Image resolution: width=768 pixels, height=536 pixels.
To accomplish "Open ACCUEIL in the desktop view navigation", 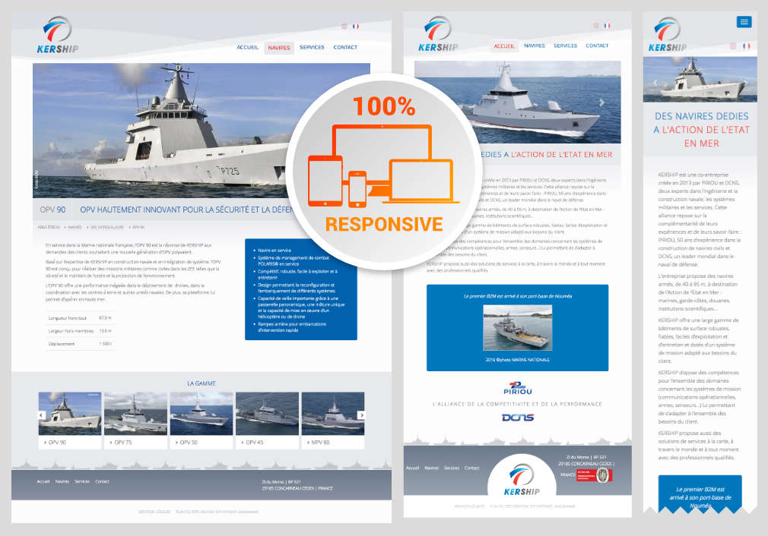I will (x=247, y=47).
